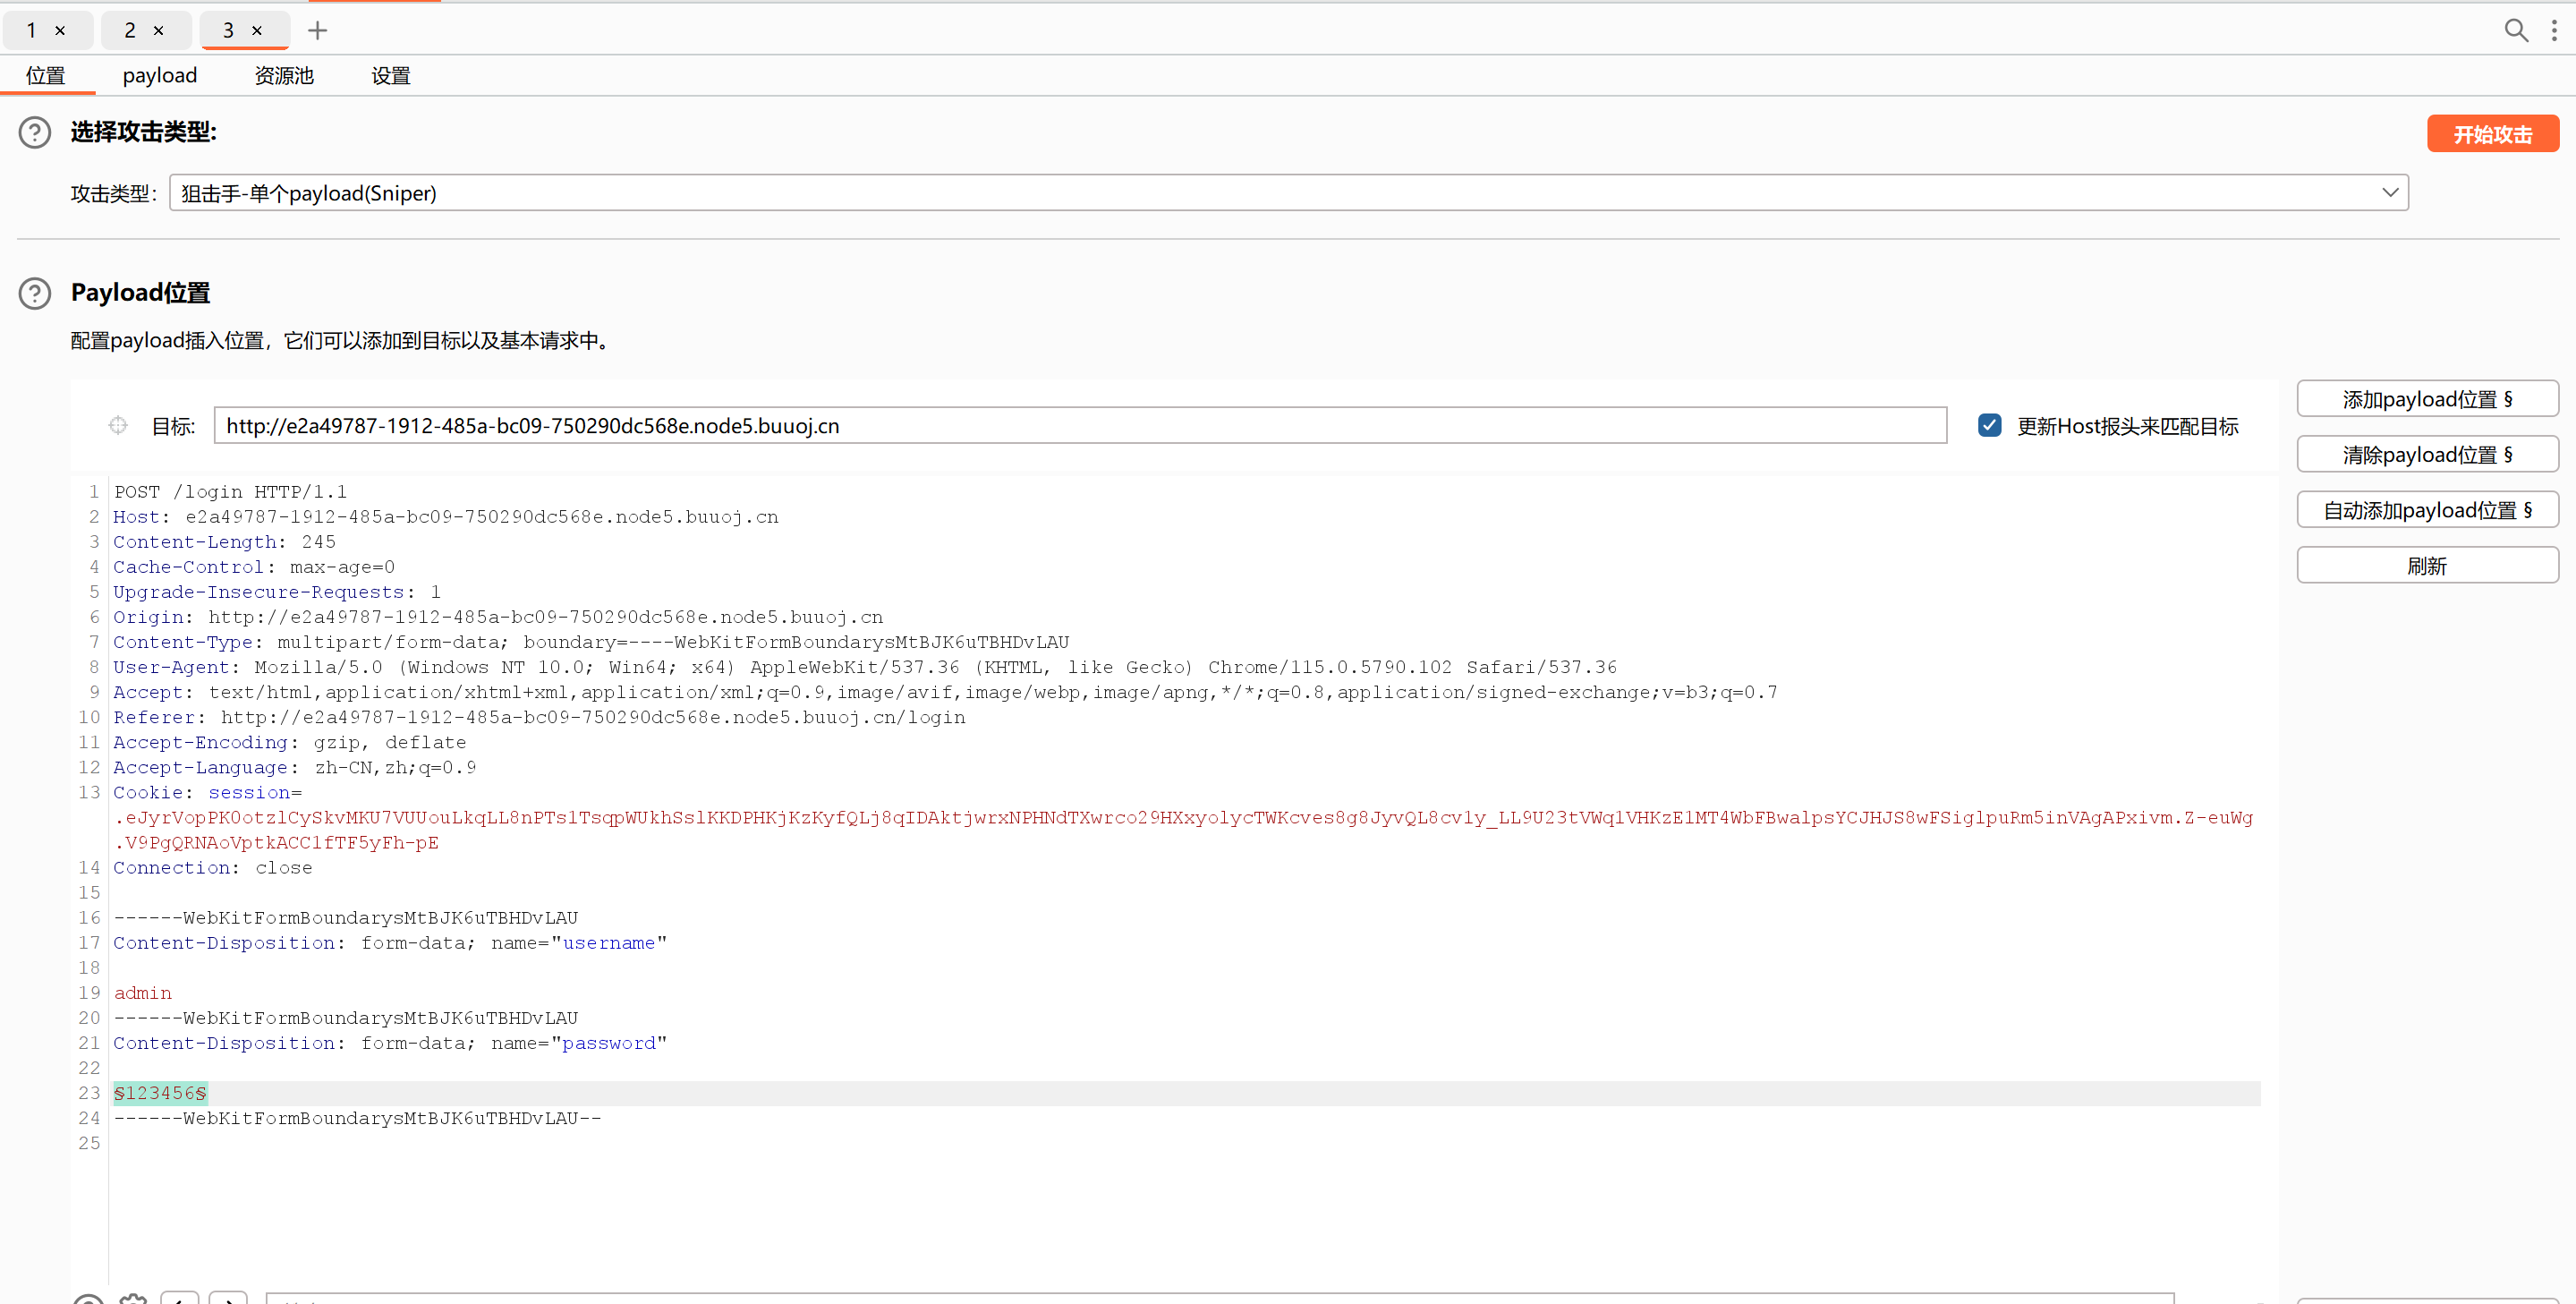The image size is (2576, 1304).
Task: Click the target crosshair icon
Action: pos(118,426)
